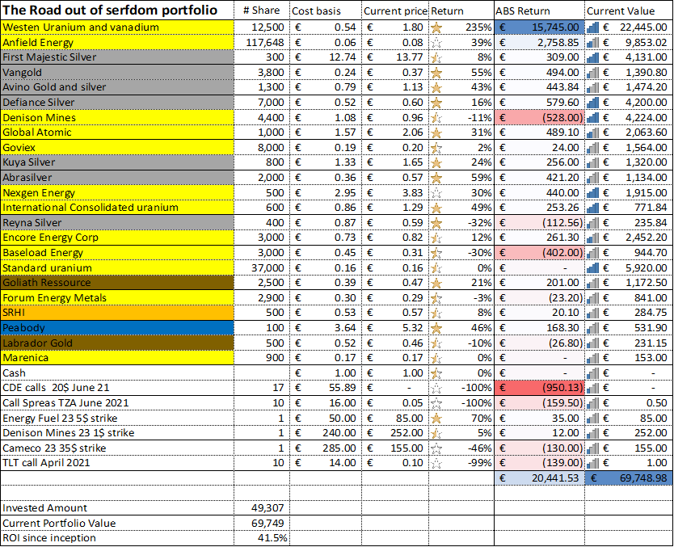
Task: Select the -32% Reyna Silver return cell
Action: [x=461, y=222]
